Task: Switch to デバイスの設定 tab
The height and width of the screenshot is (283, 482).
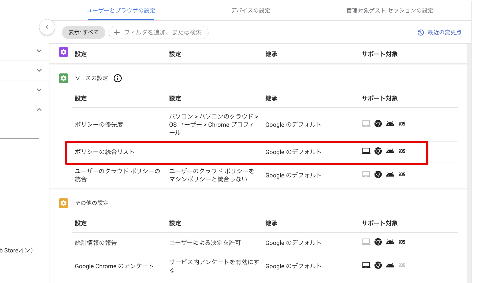Action: click(x=250, y=10)
